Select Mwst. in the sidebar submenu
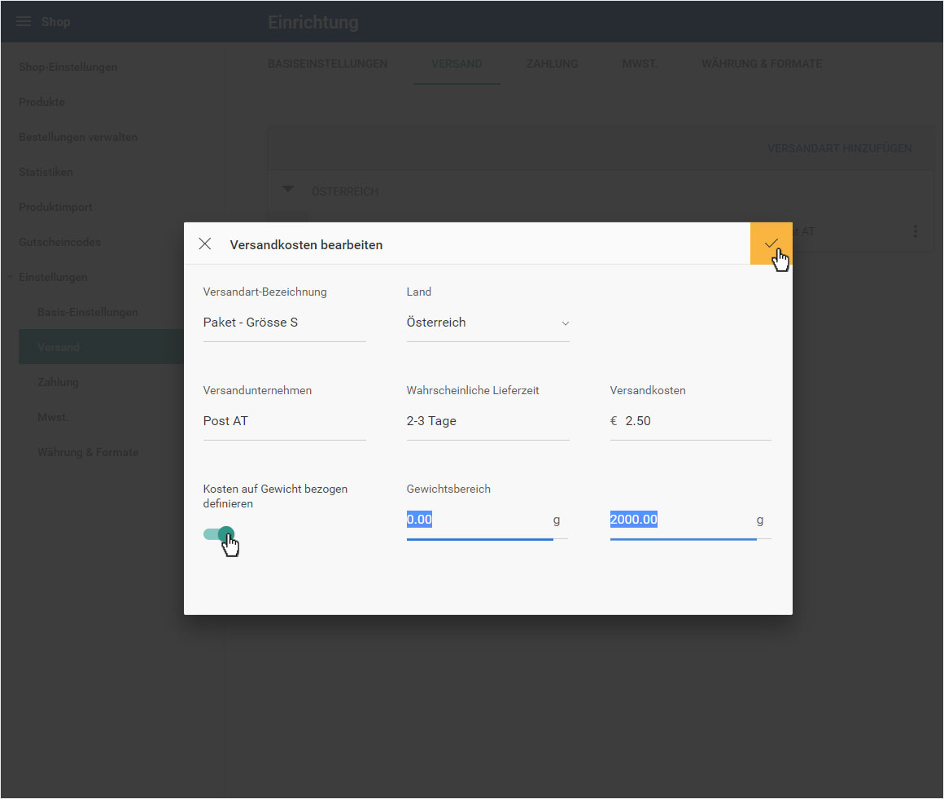The width and height of the screenshot is (944, 799). 53,417
